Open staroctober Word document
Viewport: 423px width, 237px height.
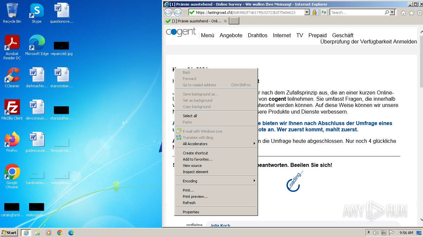pos(61,78)
